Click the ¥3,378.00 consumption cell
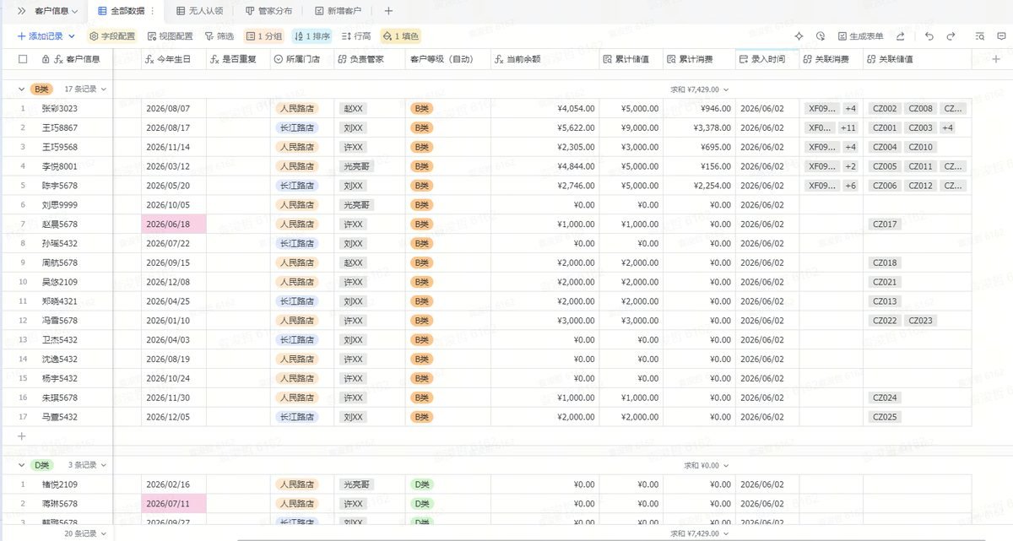Screen dimensions: 1013x541 (700, 127)
